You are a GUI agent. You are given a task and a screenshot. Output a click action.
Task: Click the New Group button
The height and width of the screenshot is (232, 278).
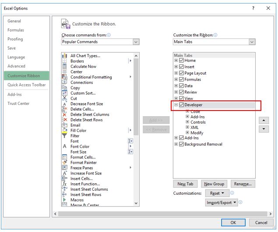[214, 184]
